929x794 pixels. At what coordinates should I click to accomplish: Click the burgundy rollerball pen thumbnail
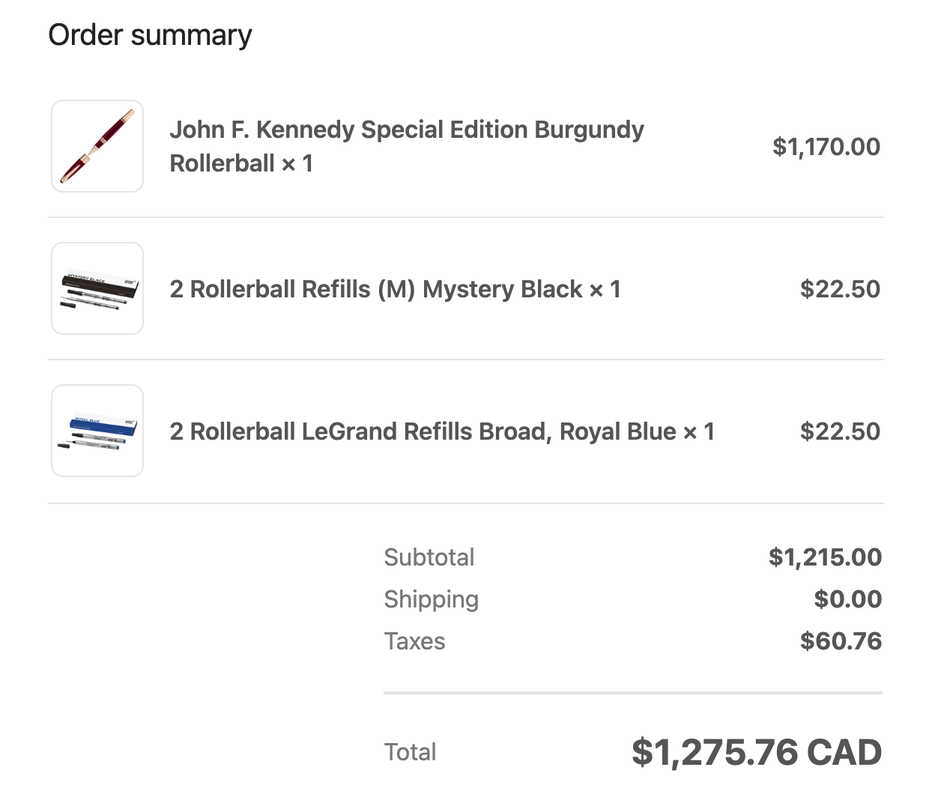(x=97, y=146)
